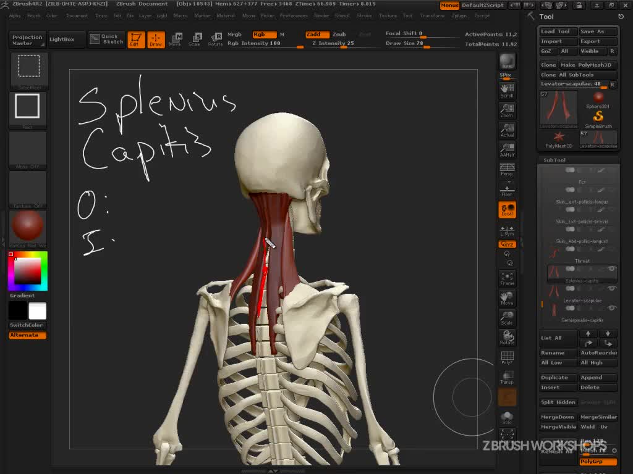Open the Brush menu
Image resolution: width=633 pixels, height=474 pixels.
coord(33,15)
